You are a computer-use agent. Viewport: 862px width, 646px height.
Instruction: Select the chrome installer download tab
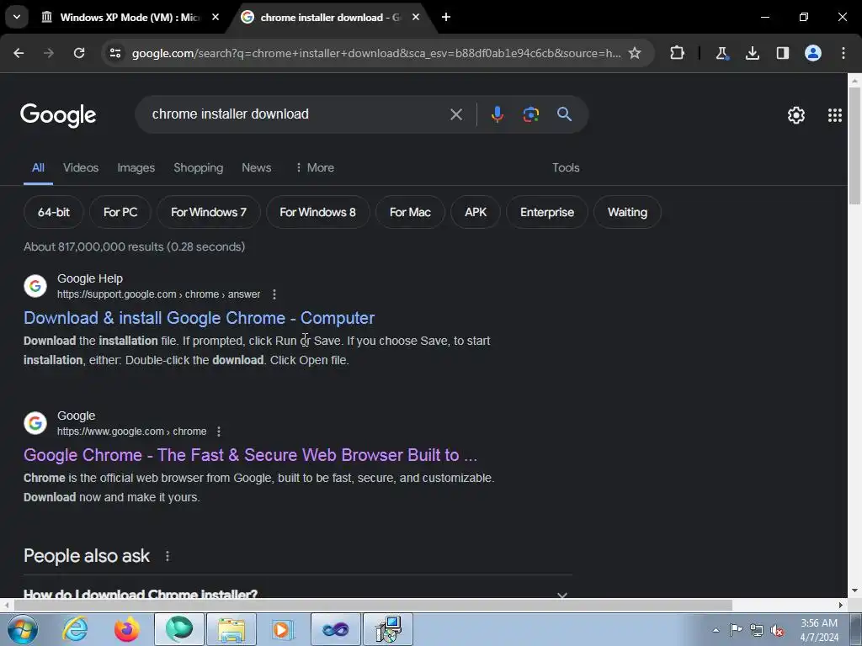point(330,17)
